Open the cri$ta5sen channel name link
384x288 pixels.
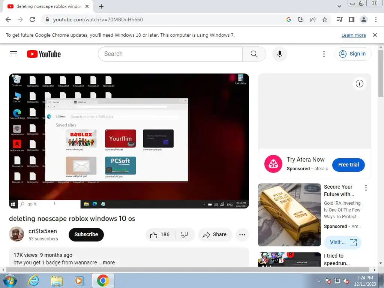click(43, 231)
